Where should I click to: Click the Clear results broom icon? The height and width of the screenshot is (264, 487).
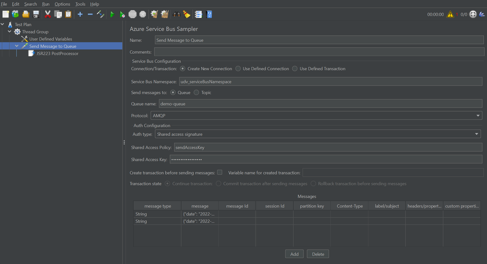[x=155, y=14]
